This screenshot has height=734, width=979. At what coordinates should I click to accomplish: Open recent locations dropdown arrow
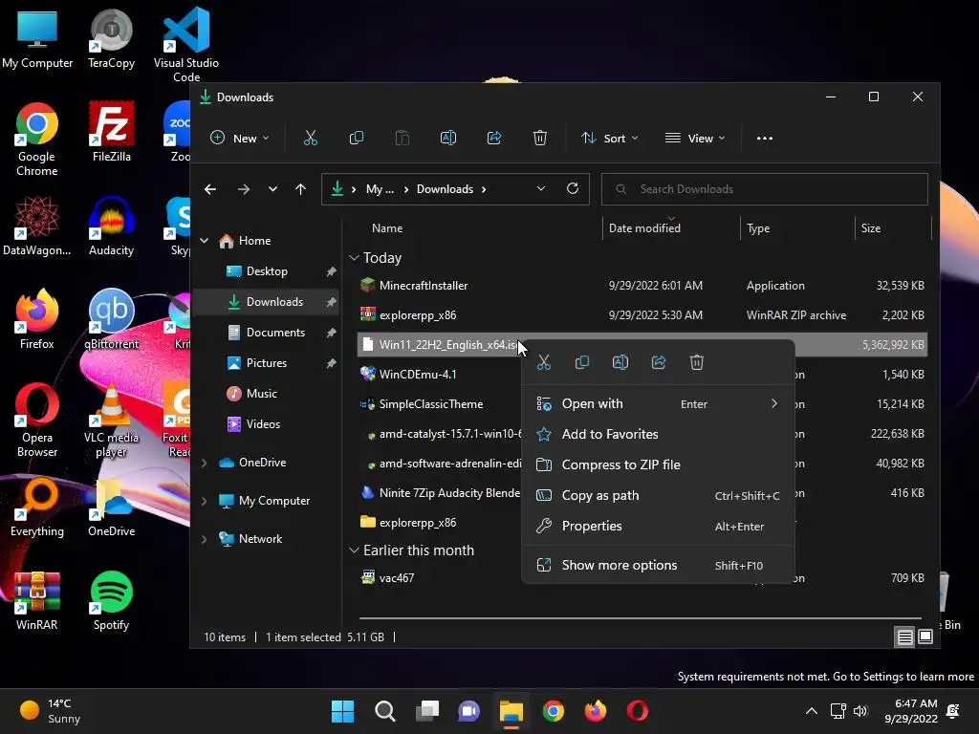pyautogui.click(x=272, y=189)
